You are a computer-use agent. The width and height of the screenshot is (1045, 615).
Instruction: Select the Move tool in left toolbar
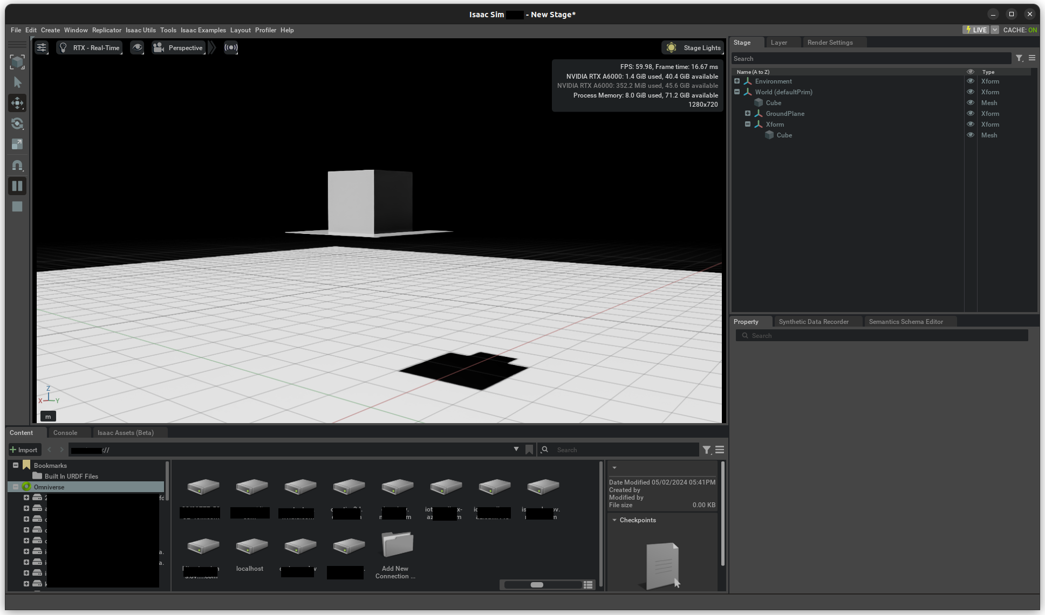pyautogui.click(x=17, y=103)
